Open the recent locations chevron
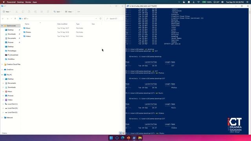Viewport: 251px width, 141px height. 11,19
